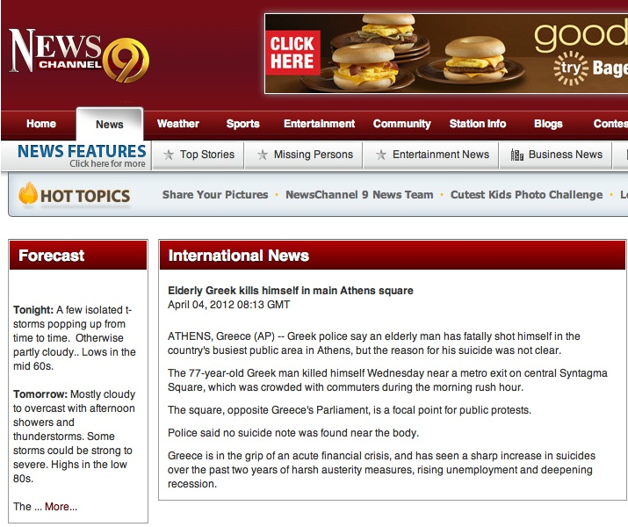The image size is (628, 527).
Task: Open the Home navigation tab
Action: 40,124
